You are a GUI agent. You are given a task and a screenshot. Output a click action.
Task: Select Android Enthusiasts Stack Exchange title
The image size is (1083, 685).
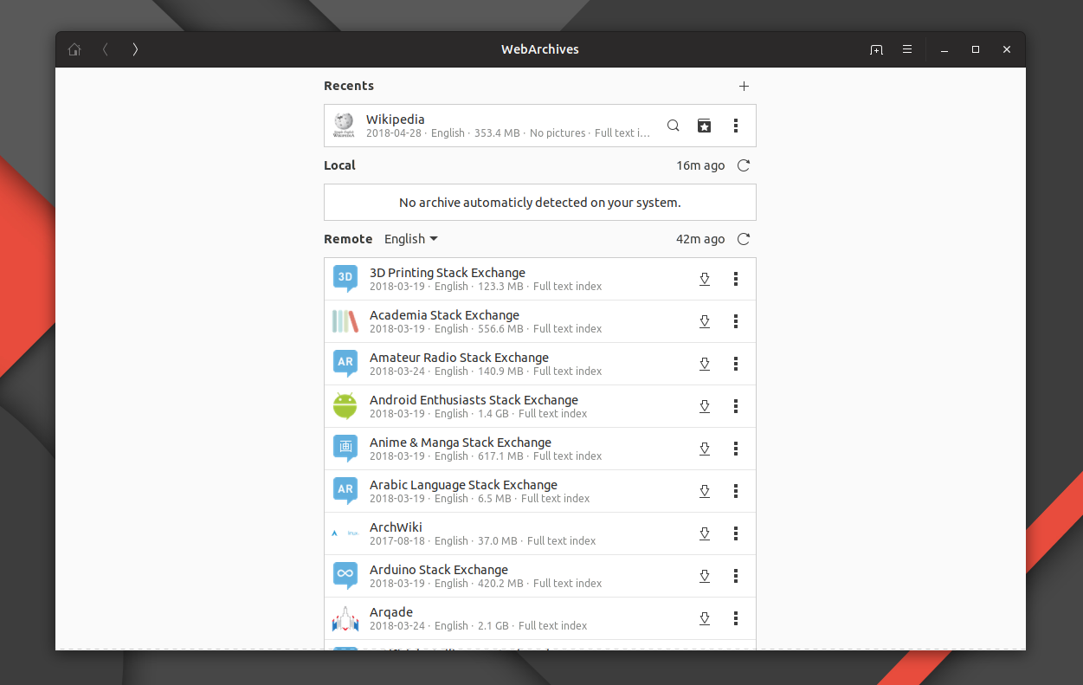[x=474, y=400]
